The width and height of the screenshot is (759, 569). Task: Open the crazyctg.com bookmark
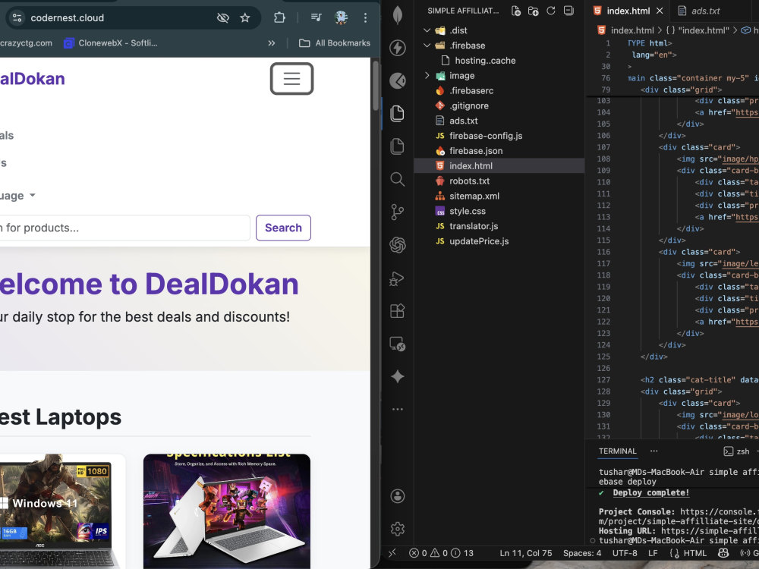click(26, 43)
